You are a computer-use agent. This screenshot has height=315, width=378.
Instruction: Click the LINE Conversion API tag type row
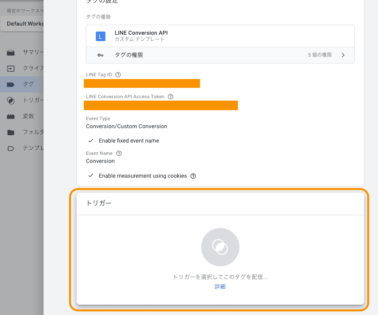pos(220,36)
